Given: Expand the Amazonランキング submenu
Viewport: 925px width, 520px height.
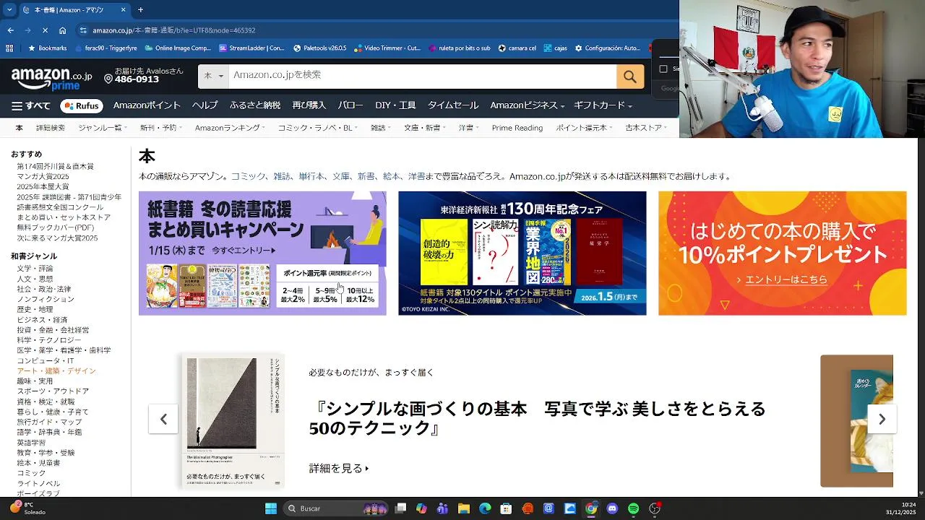Looking at the screenshot, I should tap(231, 128).
